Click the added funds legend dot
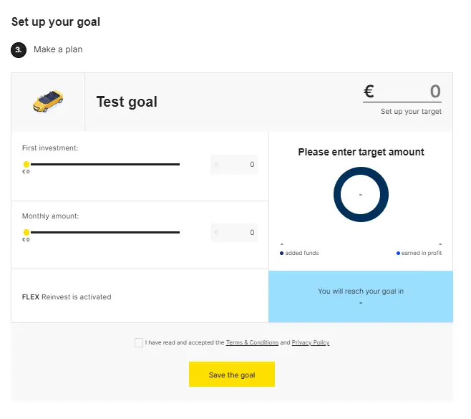Screen dimensions: 471x419 coord(281,253)
